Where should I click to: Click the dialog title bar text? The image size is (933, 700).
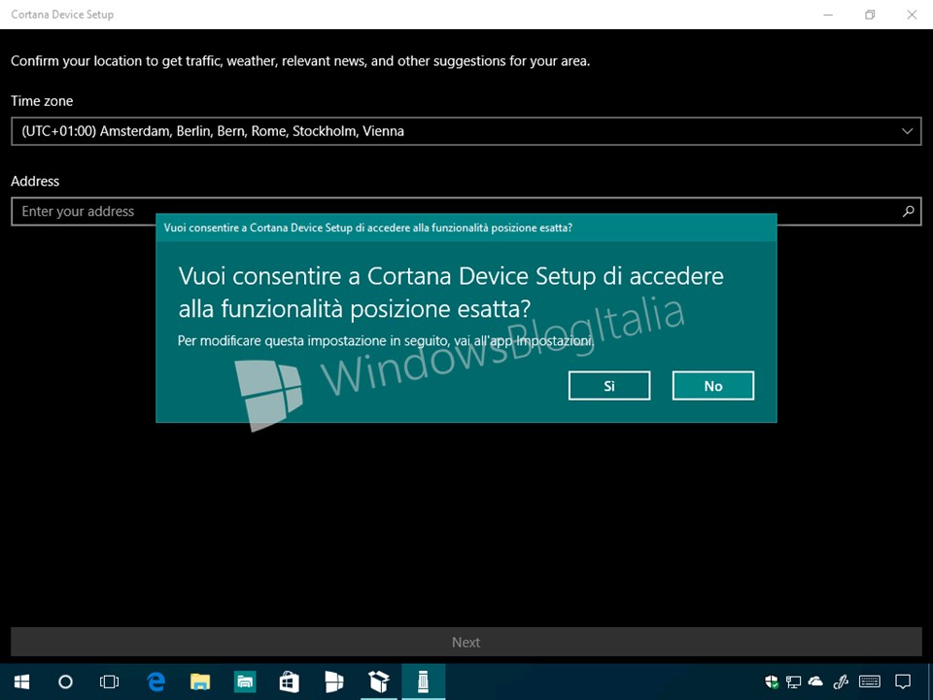click(367, 227)
